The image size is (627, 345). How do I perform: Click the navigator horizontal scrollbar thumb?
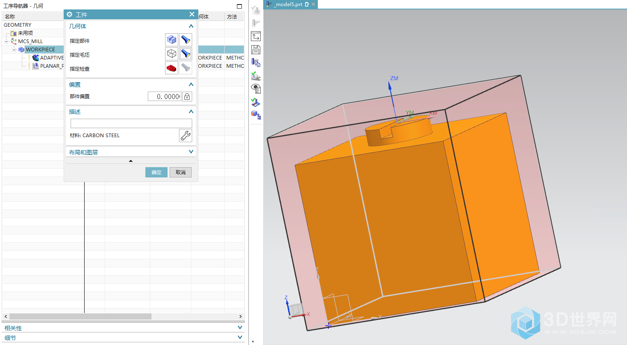tap(80, 316)
